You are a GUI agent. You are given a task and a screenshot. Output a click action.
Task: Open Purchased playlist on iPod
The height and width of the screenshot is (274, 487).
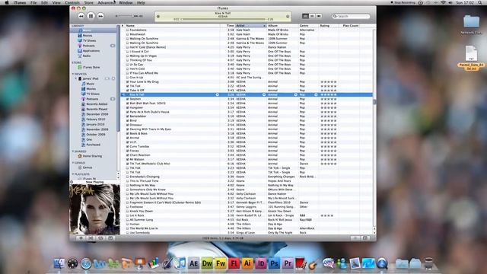pos(93,145)
